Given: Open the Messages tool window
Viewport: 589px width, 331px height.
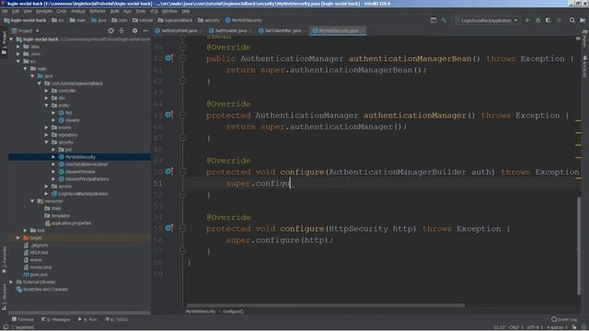Looking at the screenshot, I should [x=56, y=319].
